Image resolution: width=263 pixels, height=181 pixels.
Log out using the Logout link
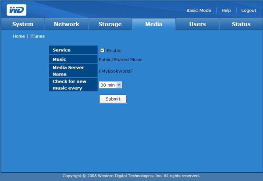[249, 10]
